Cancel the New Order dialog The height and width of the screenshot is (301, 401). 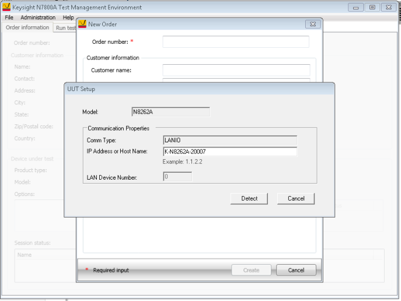296,270
